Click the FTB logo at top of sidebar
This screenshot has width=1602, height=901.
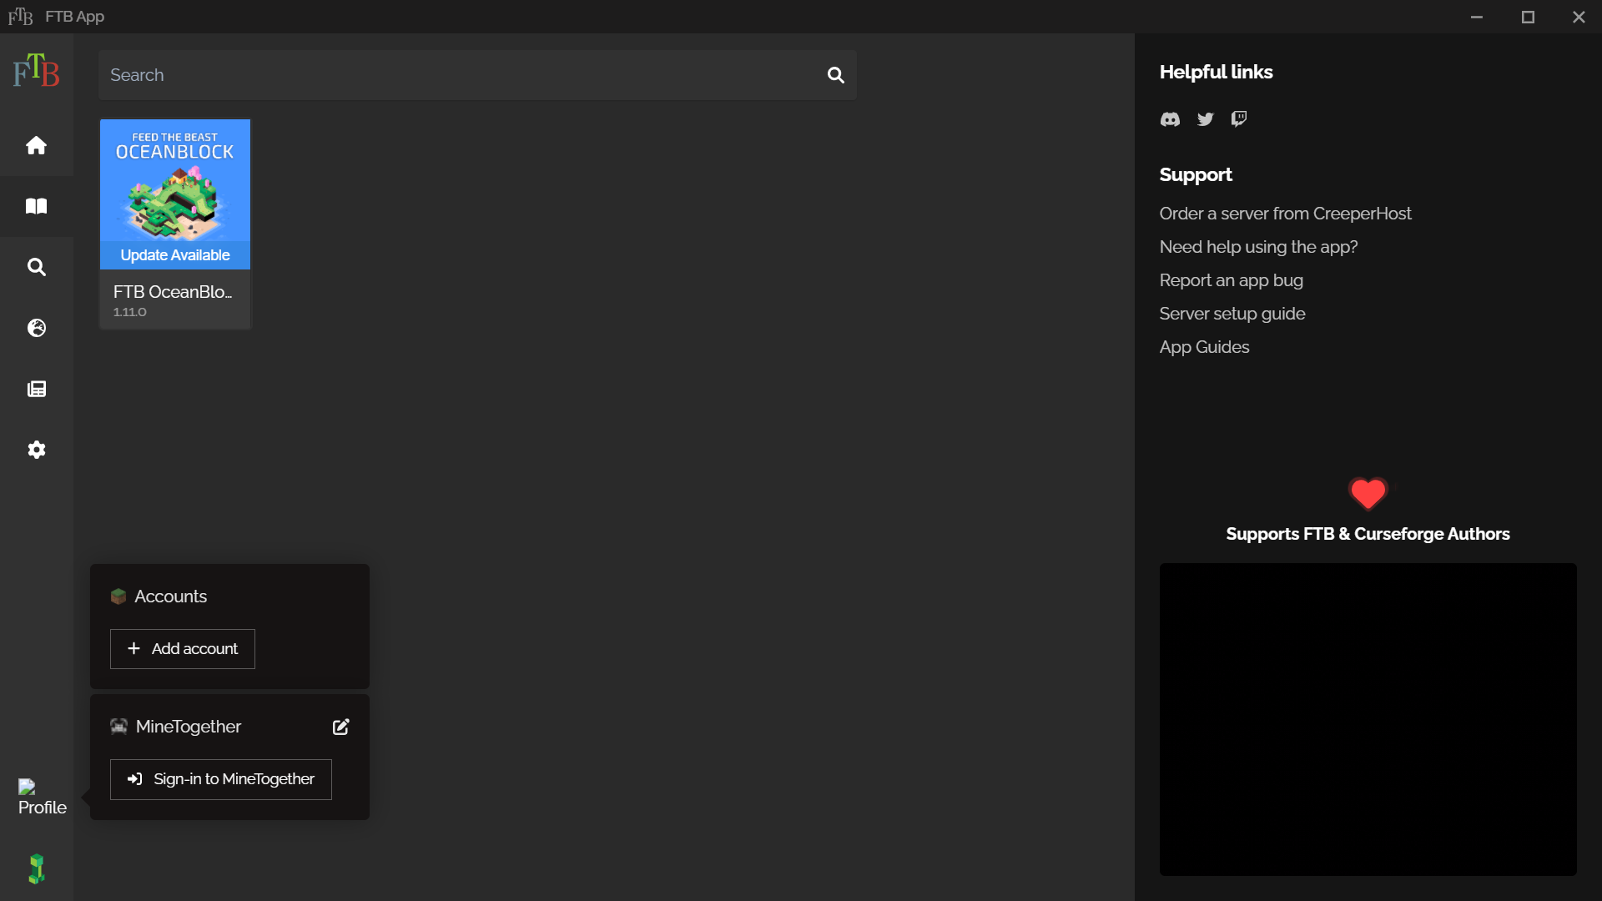click(35, 71)
